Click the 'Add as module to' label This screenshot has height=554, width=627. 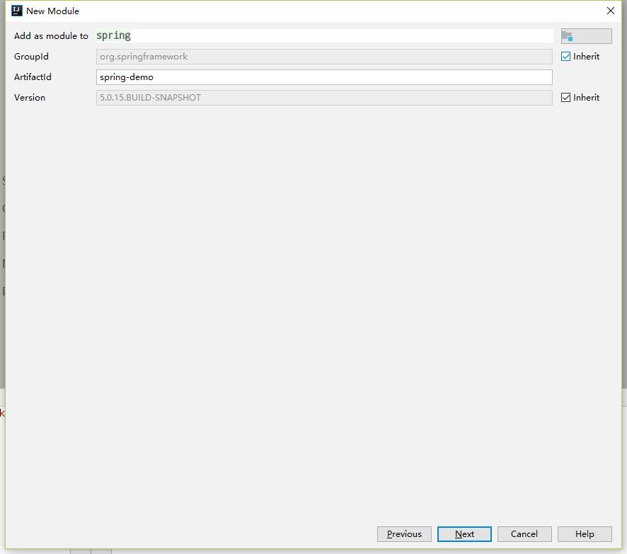(x=51, y=36)
